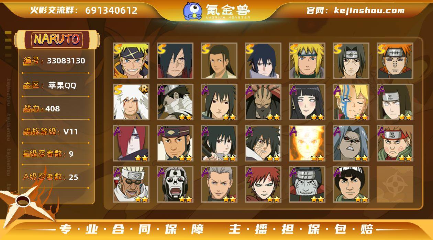This screenshot has width=433, height=240.
Task: Choose the Killer Bee sunglasses portrait
Action: coord(131,184)
